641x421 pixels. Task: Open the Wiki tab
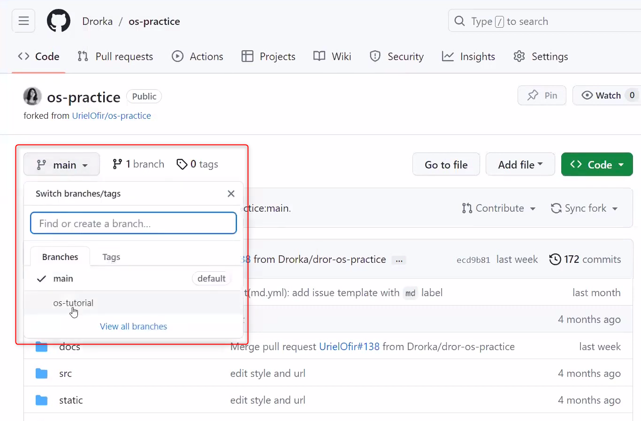point(332,56)
